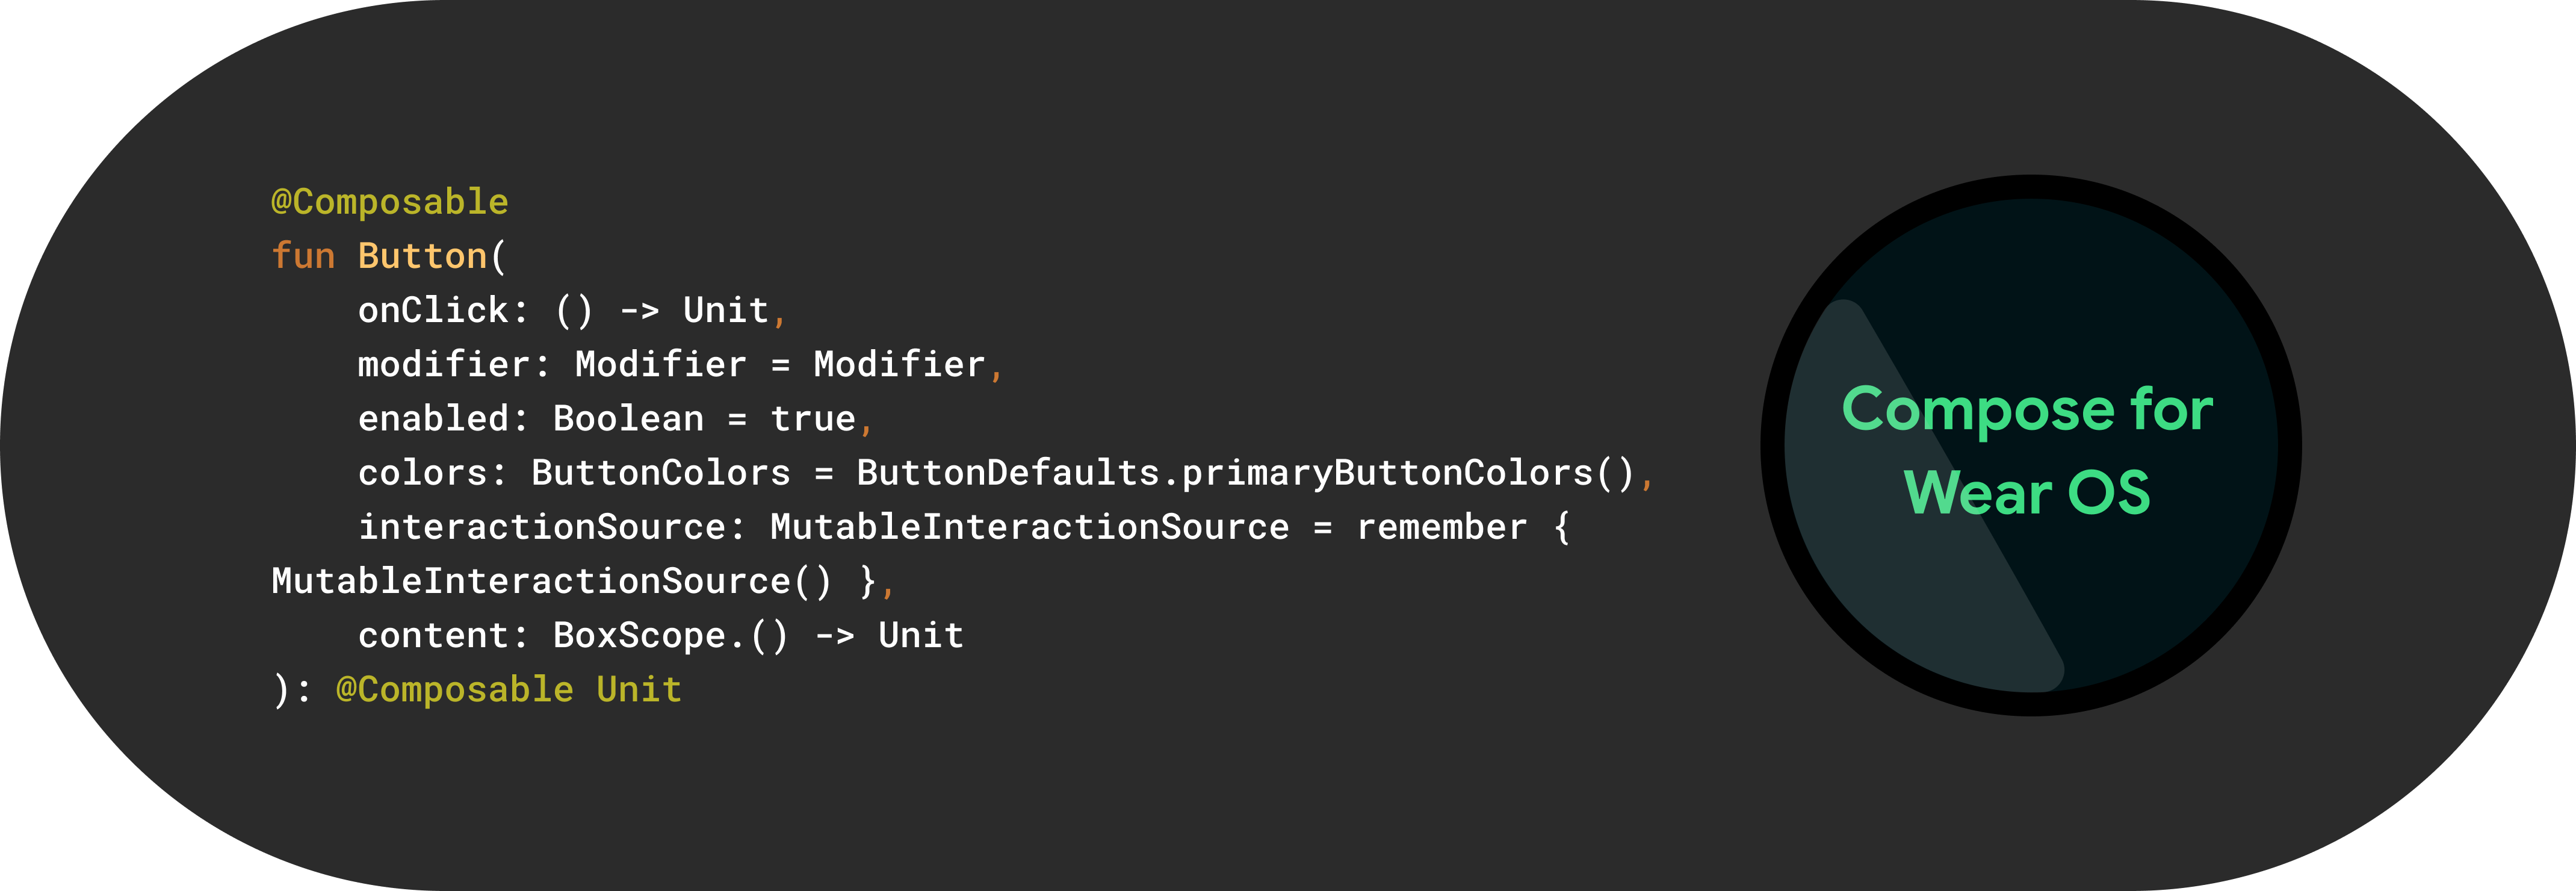Click the colors parameter name

pyautogui.click(x=422, y=472)
